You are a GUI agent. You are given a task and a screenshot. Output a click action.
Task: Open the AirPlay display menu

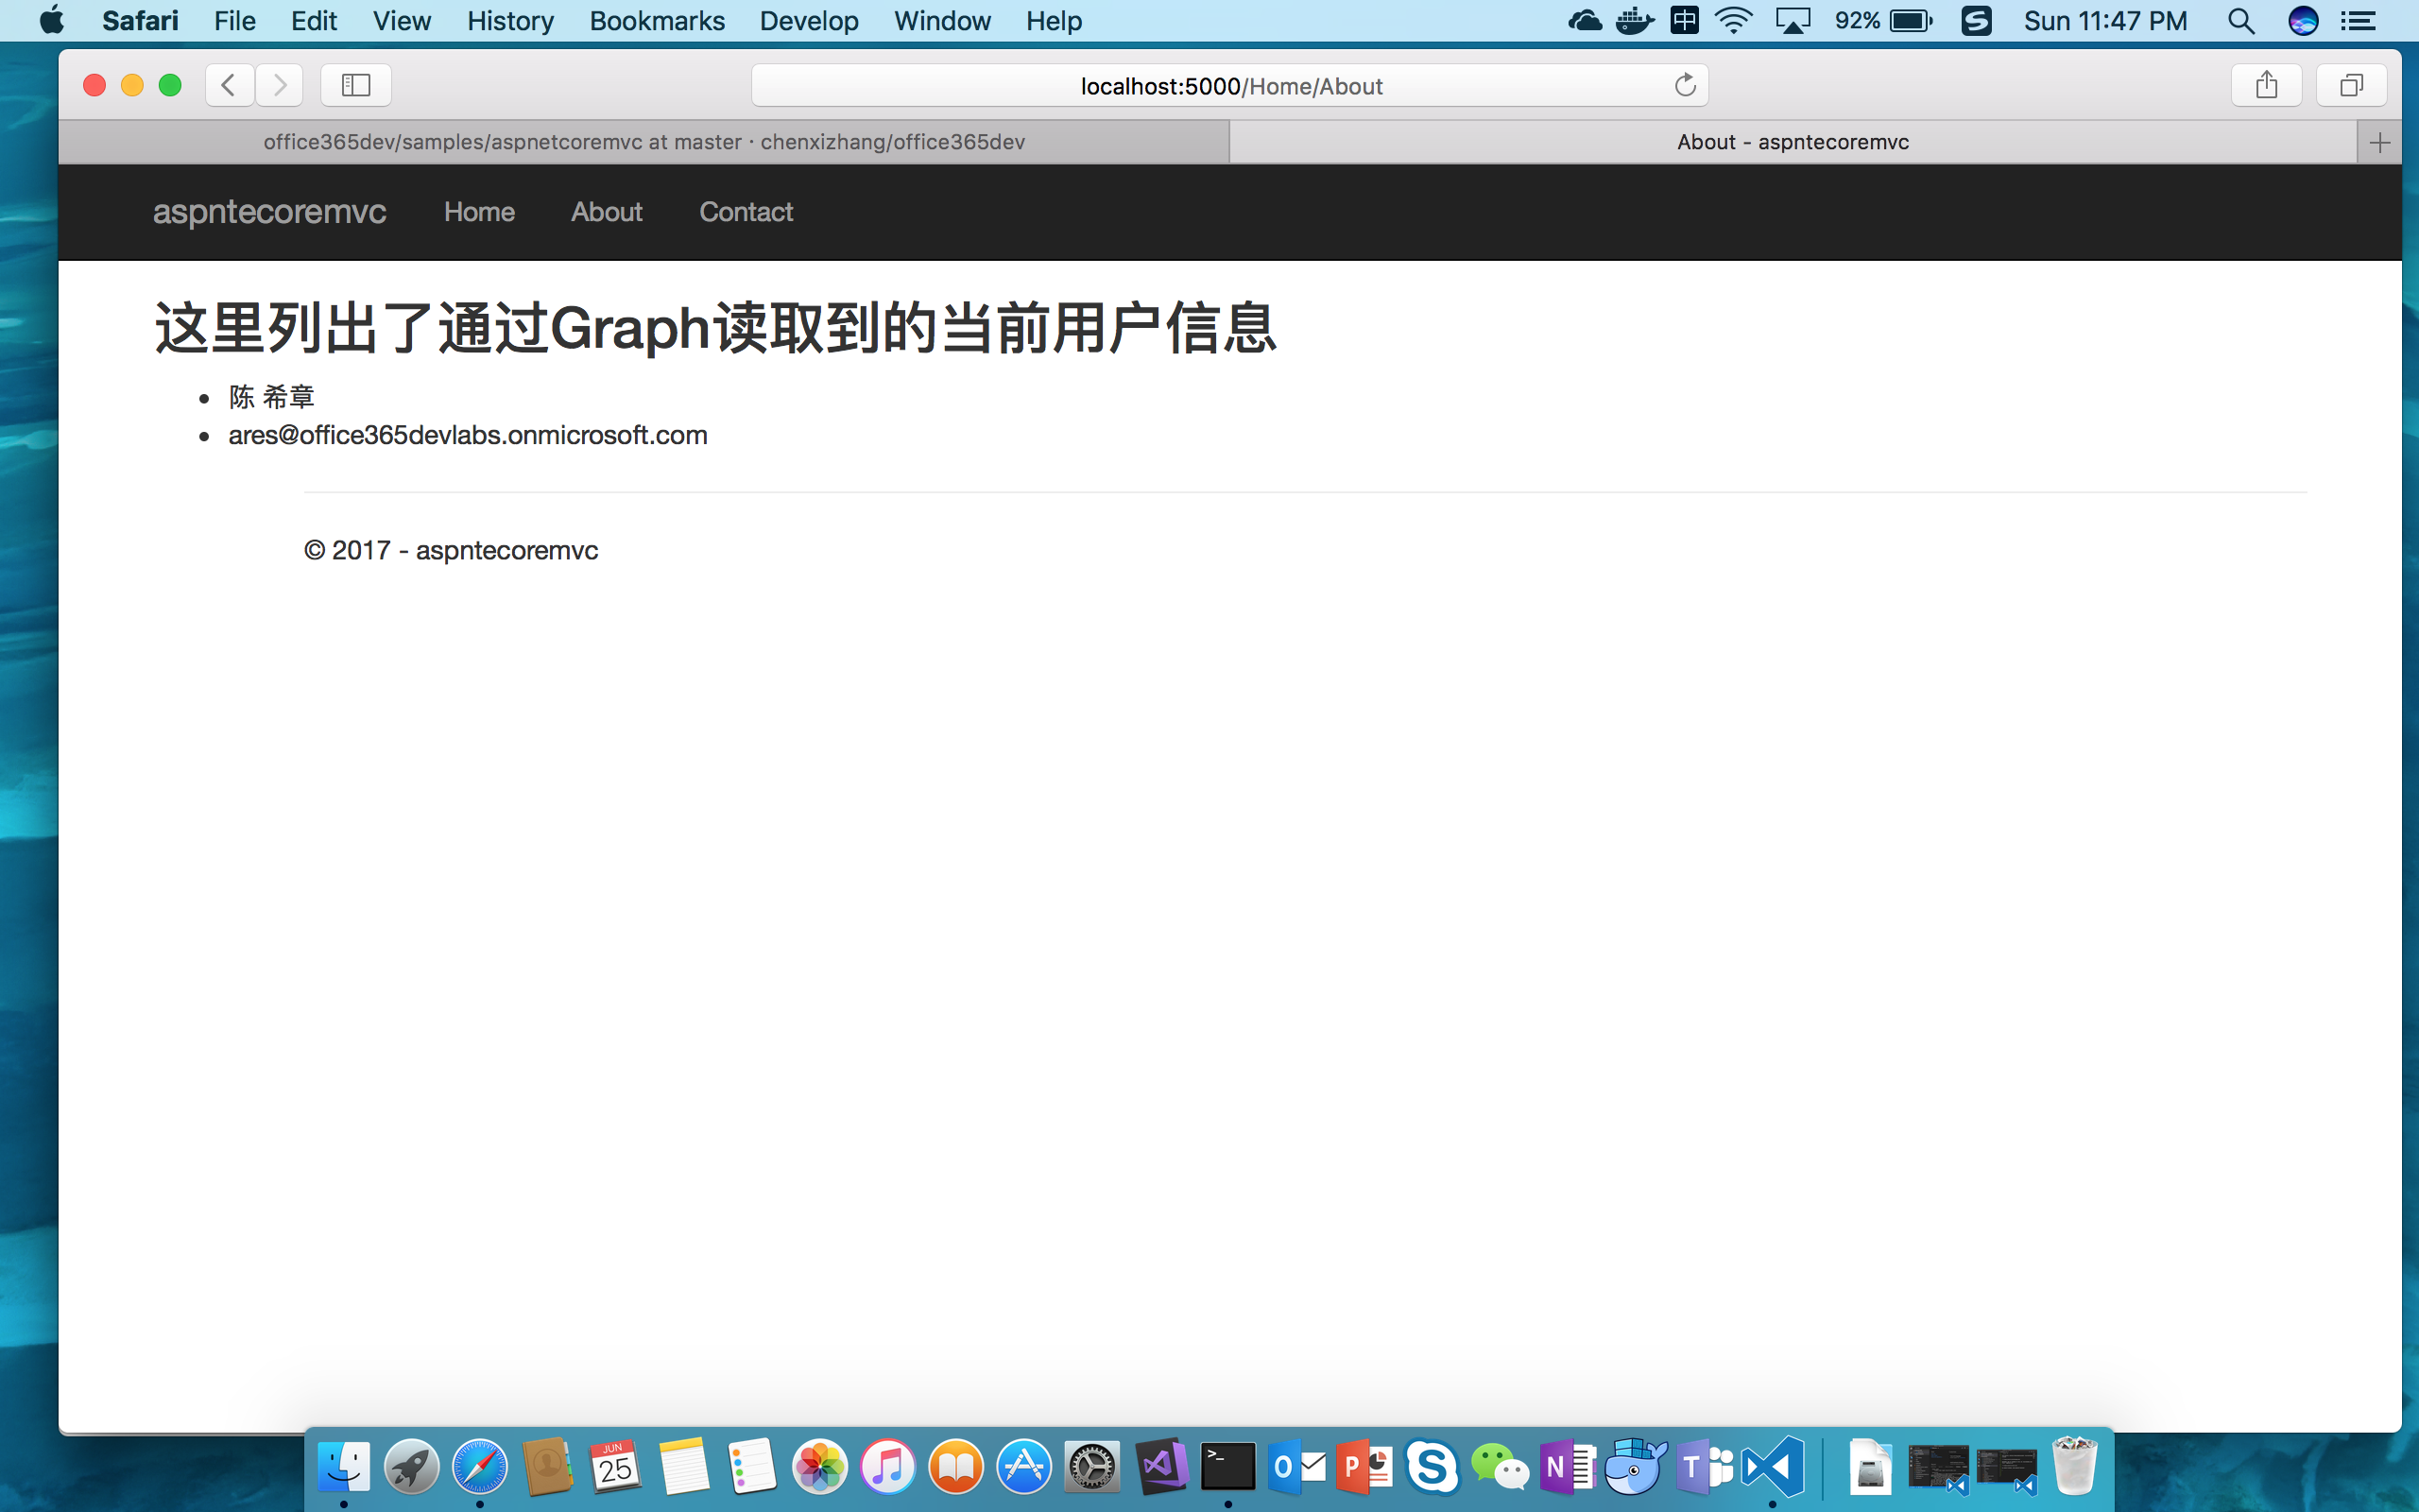1793,20
